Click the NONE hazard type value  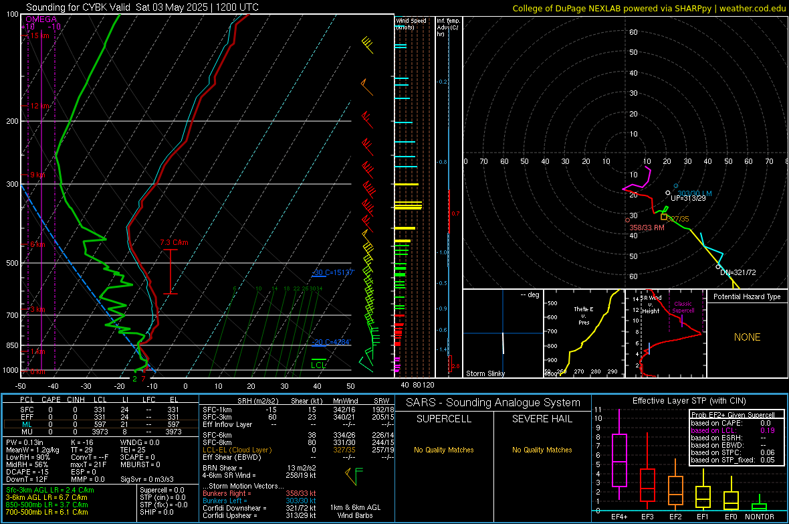pyautogui.click(x=747, y=337)
